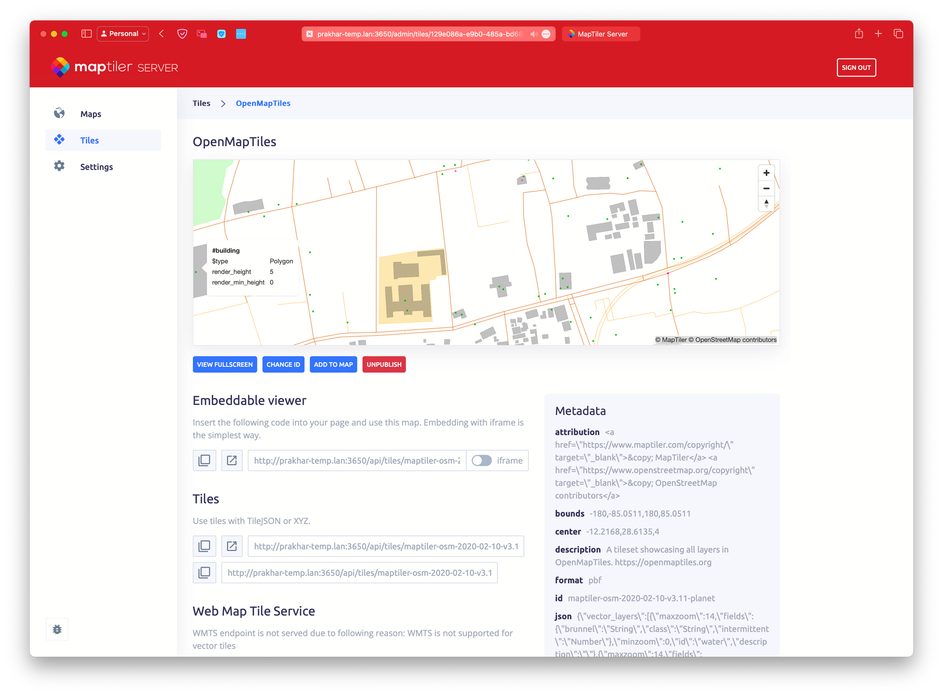Open the address bar more-options icon

coord(546,34)
